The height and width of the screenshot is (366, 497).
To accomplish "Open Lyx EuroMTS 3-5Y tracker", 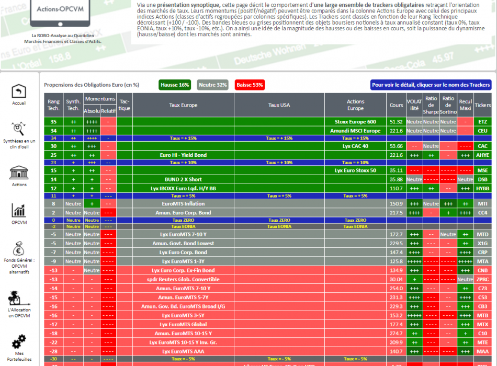I will 183,316.
